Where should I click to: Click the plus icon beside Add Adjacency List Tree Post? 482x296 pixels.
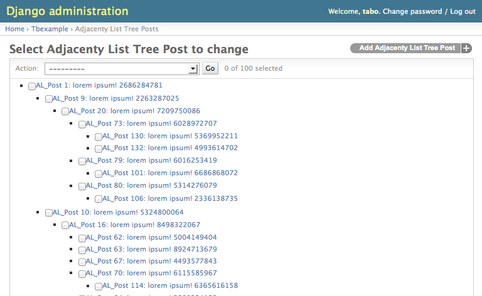pos(466,48)
